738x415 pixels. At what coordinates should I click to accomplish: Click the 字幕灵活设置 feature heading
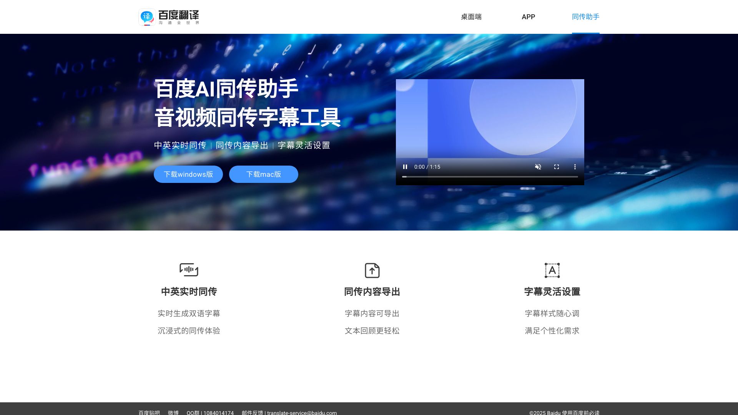coord(552,292)
